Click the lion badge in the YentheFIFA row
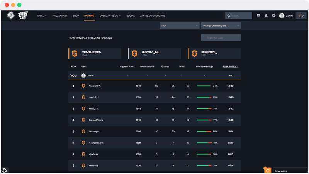 point(83,86)
